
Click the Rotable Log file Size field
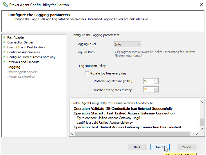click(x=148, y=81)
